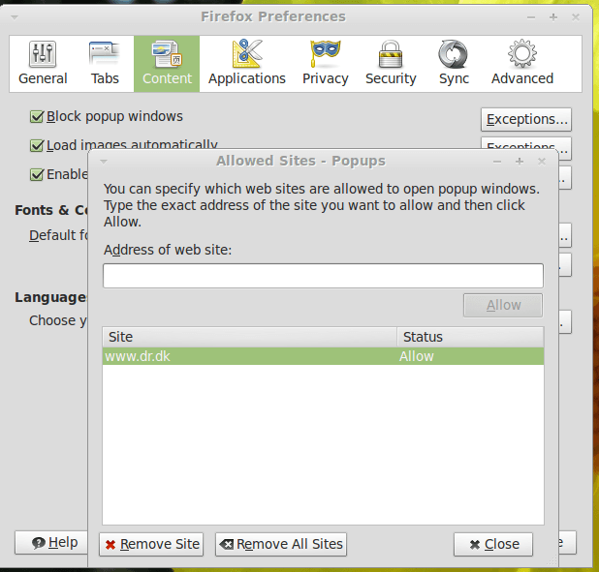Remove the selected site
This screenshot has height=572, width=599.
[151, 545]
